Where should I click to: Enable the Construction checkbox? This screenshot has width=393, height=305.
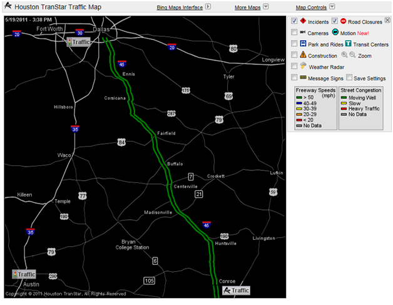coord(294,54)
